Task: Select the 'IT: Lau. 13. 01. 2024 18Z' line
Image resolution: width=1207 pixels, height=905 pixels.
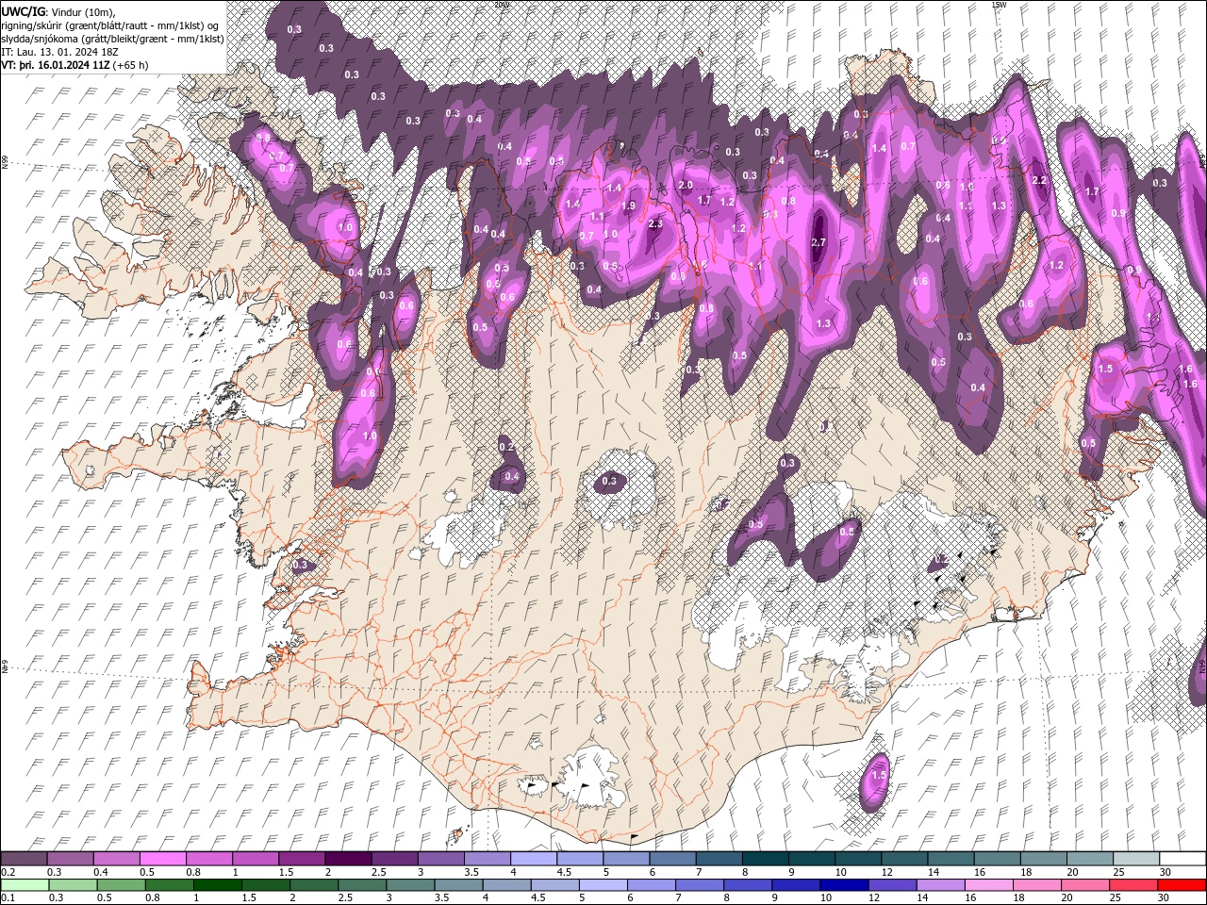Action: click(59, 52)
